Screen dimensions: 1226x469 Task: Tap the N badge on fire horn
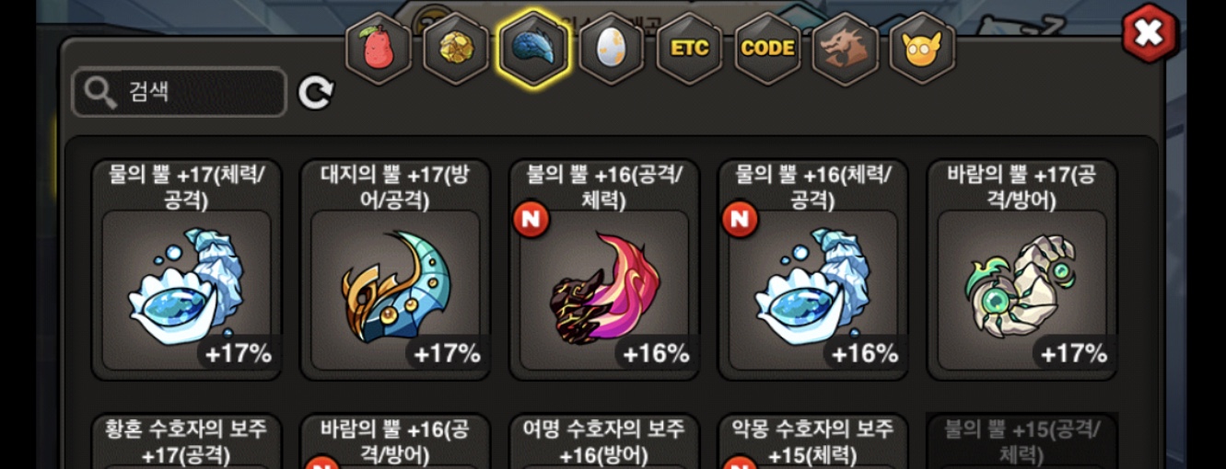coord(532,219)
